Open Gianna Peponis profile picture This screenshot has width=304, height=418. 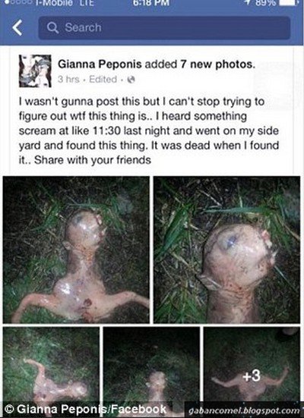pyautogui.click(x=35, y=71)
